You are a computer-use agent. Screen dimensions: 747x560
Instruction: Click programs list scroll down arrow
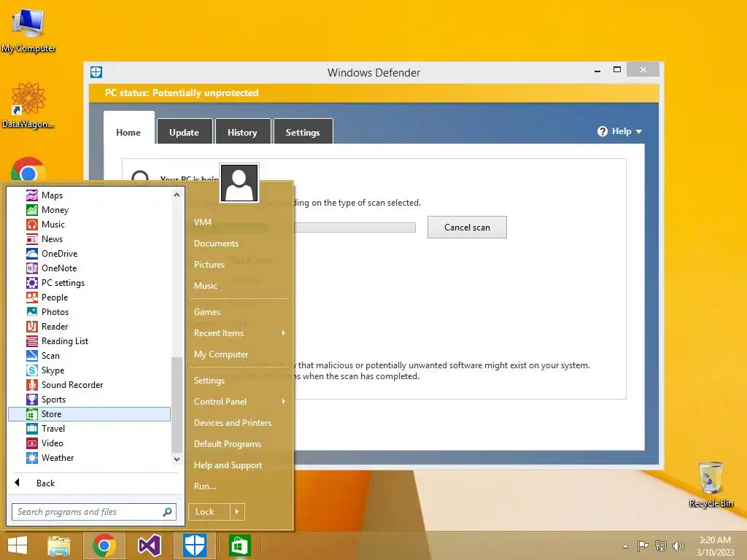(x=177, y=459)
